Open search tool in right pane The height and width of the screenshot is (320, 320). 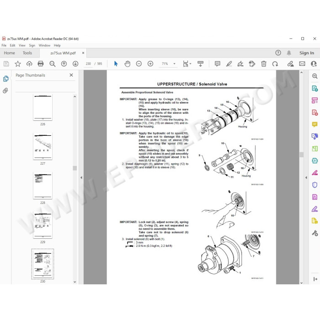[315, 76]
